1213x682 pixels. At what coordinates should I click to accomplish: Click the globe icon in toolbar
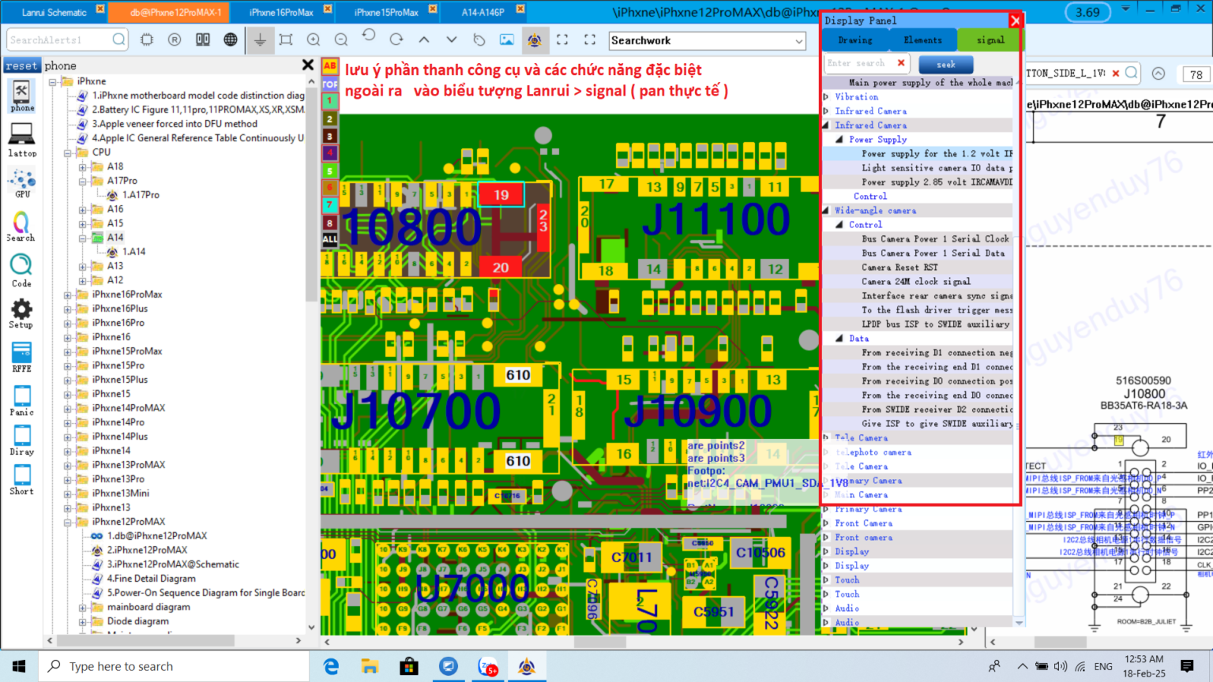[x=231, y=39]
